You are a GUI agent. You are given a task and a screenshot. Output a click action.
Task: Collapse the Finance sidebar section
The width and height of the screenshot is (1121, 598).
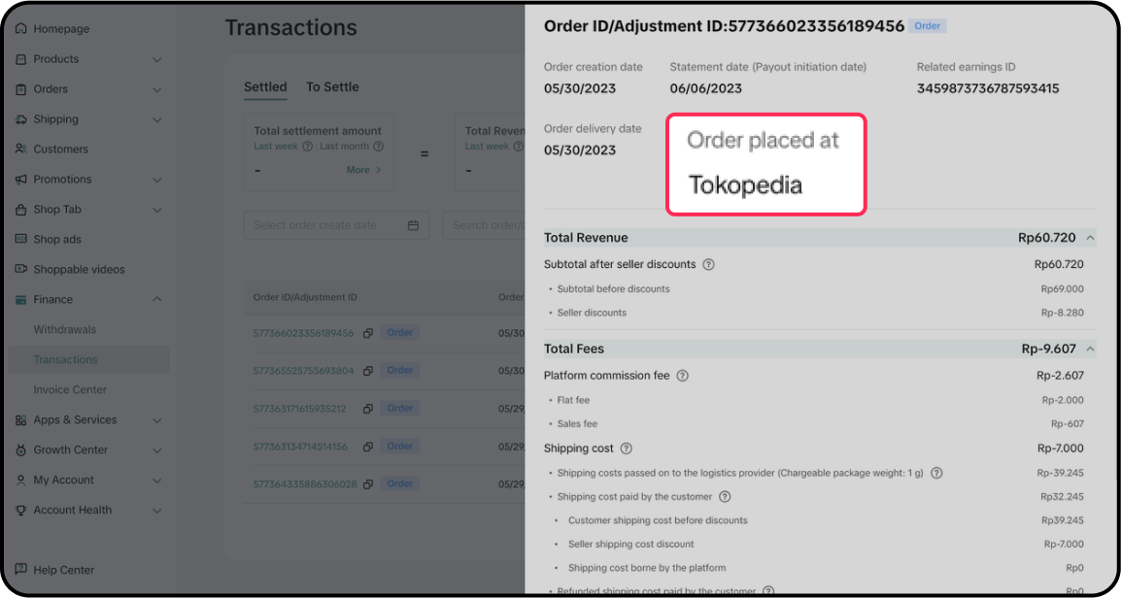pyautogui.click(x=157, y=299)
